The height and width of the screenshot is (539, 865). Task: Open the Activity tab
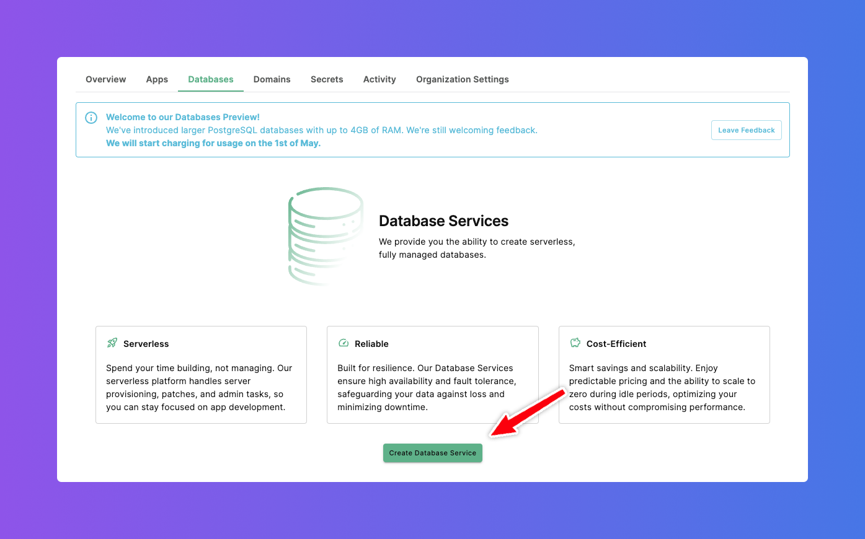(379, 79)
